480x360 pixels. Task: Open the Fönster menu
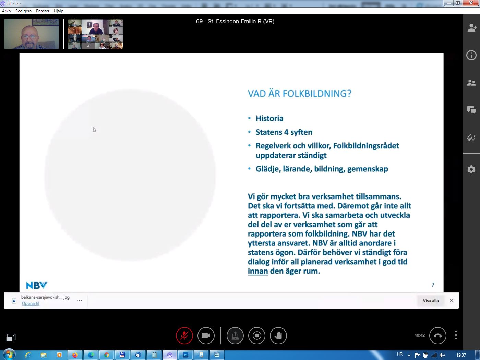[x=43, y=11]
